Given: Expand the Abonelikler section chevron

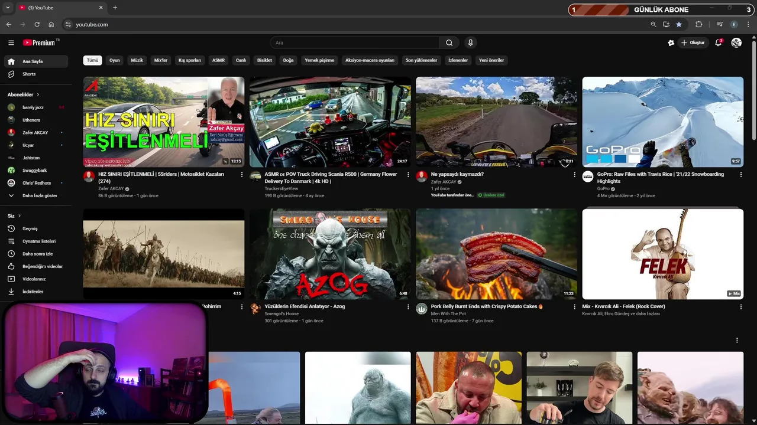Looking at the screenshot, I should pos(38,94).
